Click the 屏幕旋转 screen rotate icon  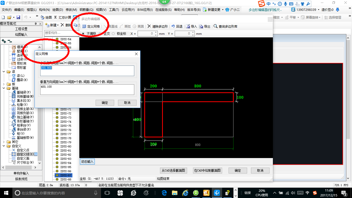303,17
